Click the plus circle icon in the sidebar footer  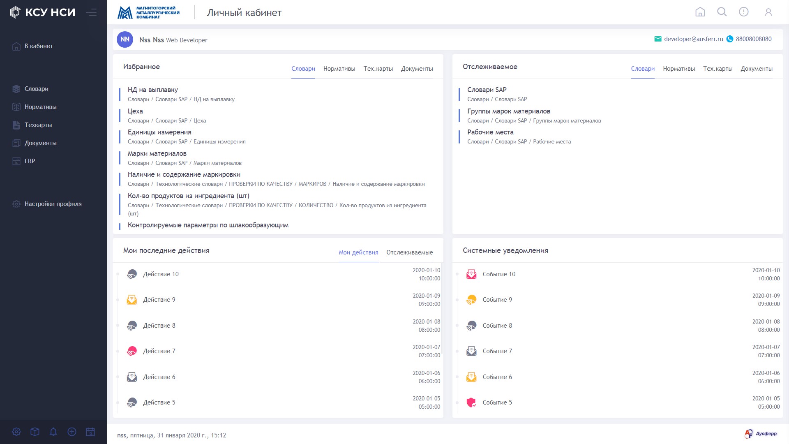point(72,432)
